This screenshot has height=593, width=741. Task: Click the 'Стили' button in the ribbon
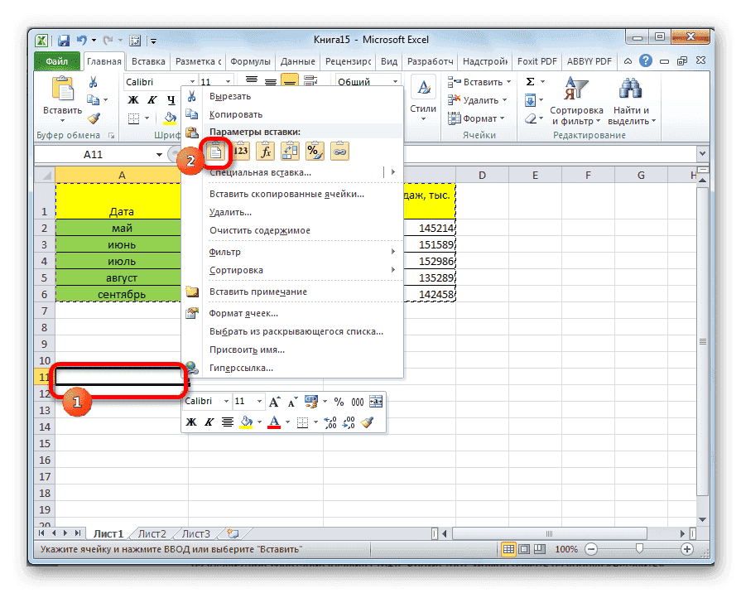click(422, 93)
